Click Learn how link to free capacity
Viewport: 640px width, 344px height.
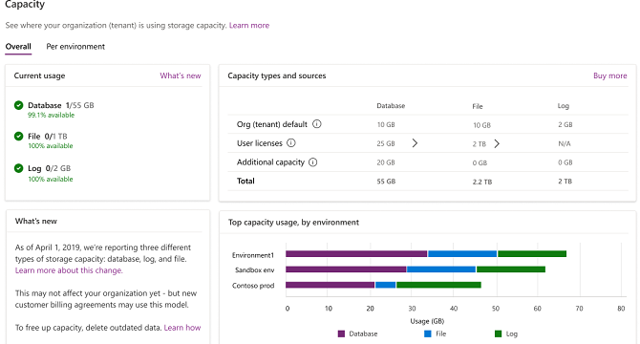click(x=182, y=327)
